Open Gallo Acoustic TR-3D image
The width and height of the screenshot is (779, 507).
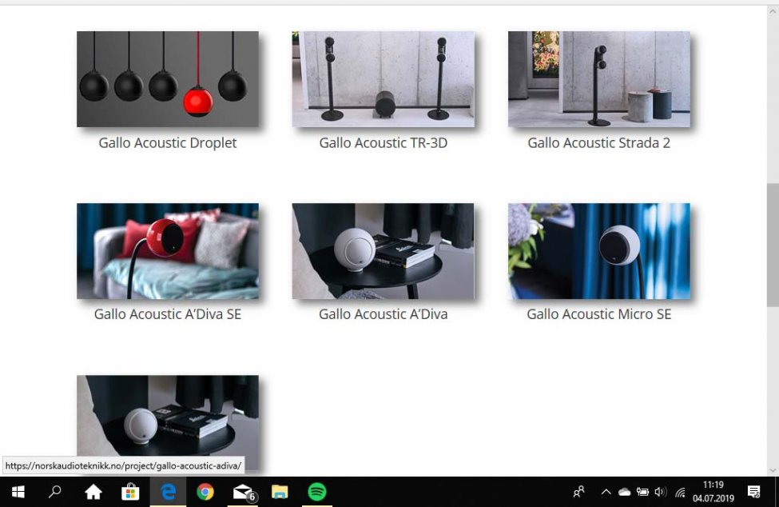tap(383, 79)
